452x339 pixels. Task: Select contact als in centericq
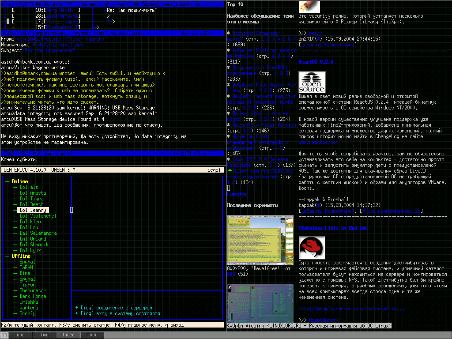pos(29,187)
